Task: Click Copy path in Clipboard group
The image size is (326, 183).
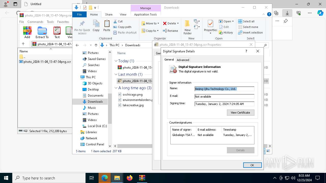Action: (x=122, y=27)
